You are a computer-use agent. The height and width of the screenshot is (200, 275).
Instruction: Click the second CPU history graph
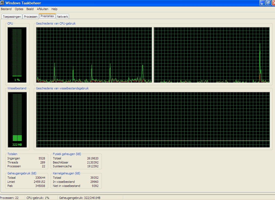(212, 55)
